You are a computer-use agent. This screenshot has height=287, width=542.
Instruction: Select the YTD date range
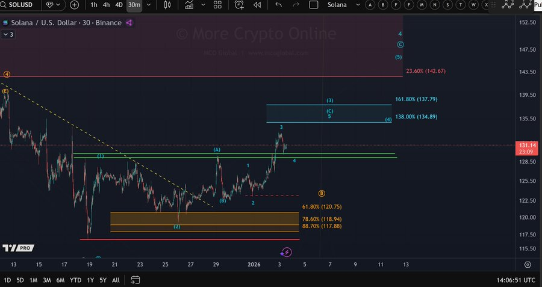75,280
